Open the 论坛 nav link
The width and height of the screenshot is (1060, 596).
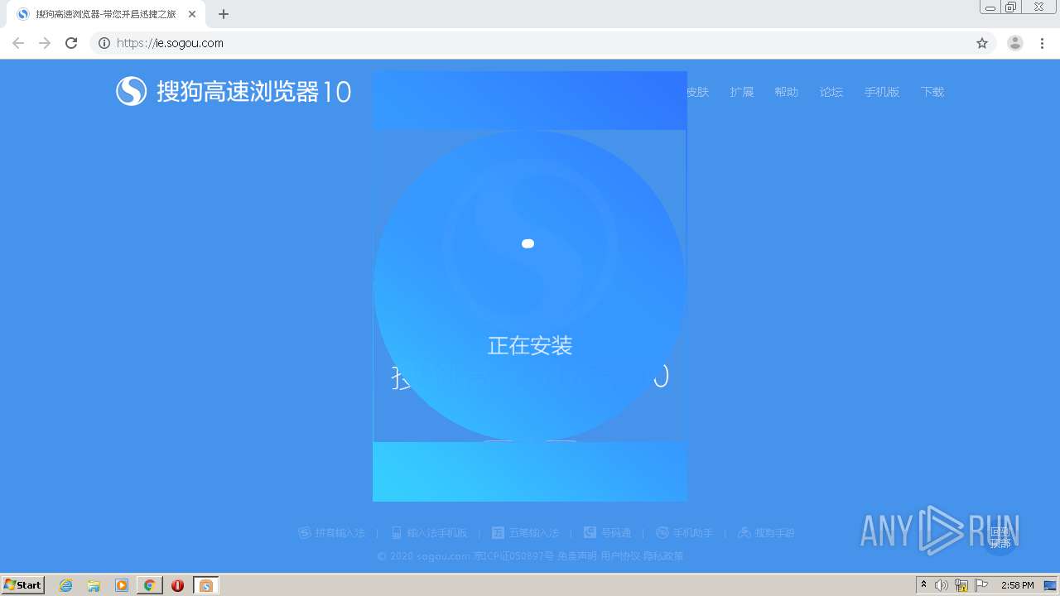coord(831,92)
